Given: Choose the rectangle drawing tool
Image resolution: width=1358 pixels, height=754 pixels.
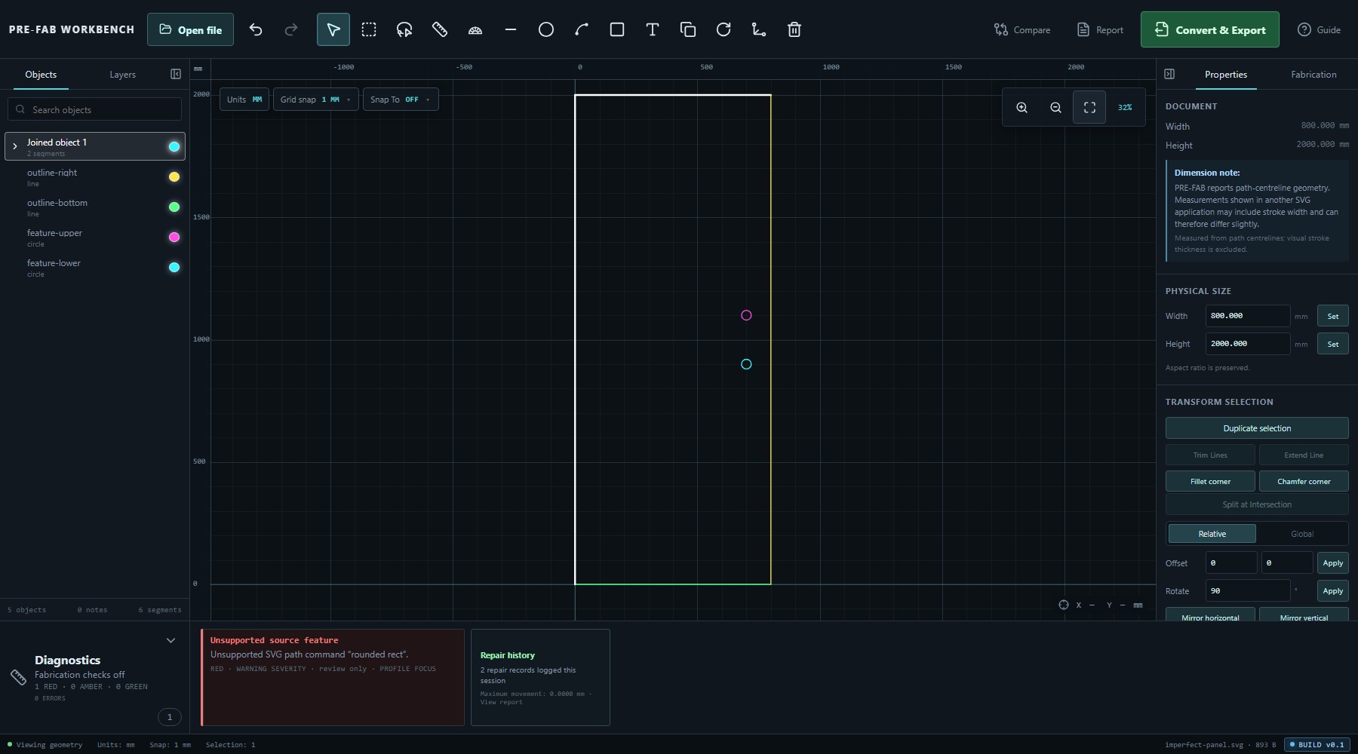Looking at the screenshot, I should tap(617, 29).
